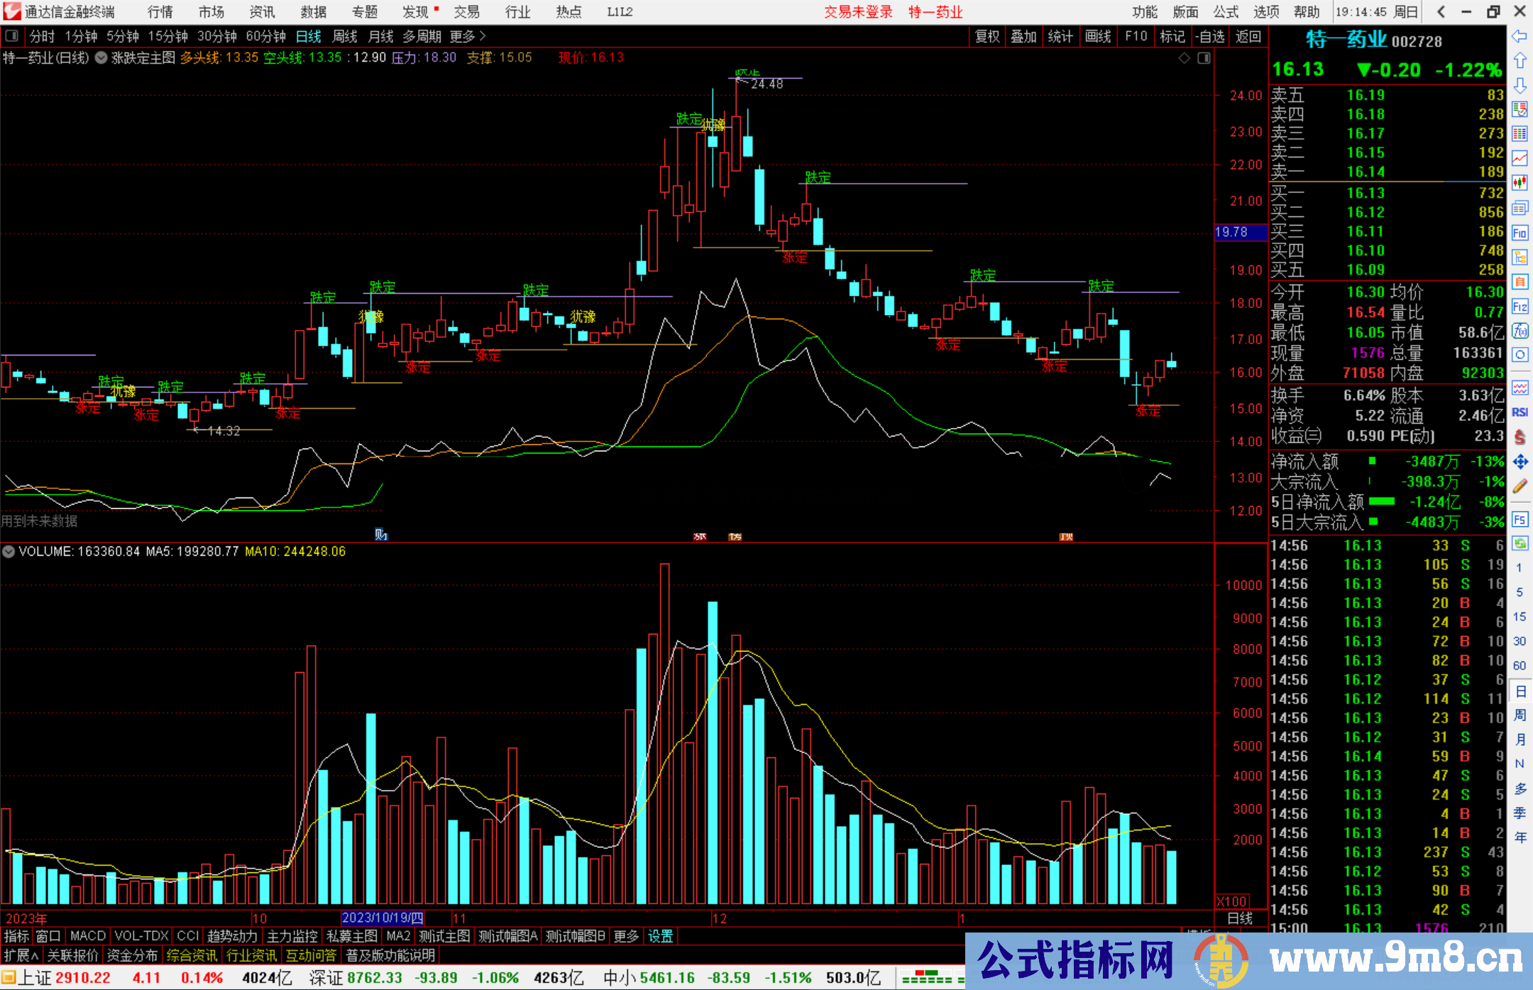Select the 日 daily period in sidebar

(x=1520, y=691)
